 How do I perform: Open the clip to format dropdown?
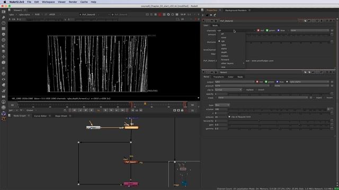[x=228, y=90]
